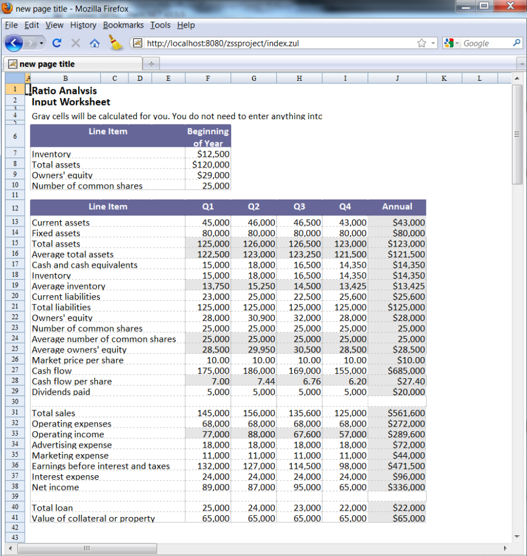The width and height of the screenshot is (527, 556).
Task: Click the Back navigation icon
Action: (14, 44)
